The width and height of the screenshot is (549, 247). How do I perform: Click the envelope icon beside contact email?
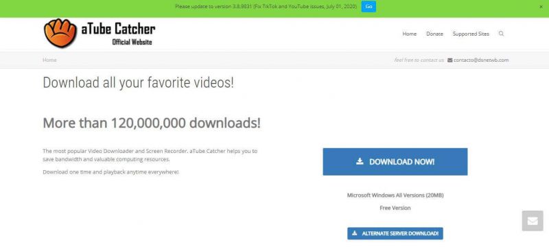pyautogui.click(x=449, y=60)
